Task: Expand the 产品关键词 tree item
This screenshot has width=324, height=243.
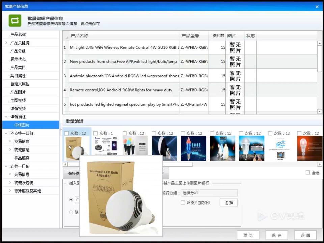Action: (6, 43)
